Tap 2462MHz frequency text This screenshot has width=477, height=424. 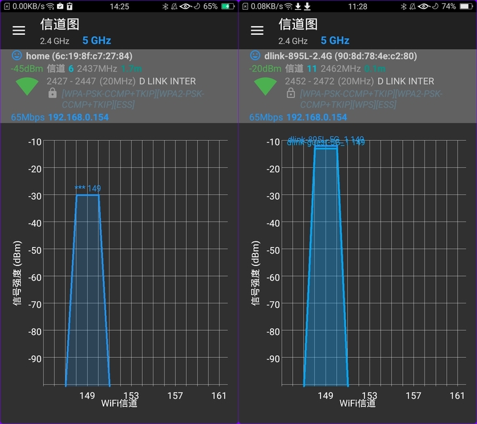coord(341,69)
